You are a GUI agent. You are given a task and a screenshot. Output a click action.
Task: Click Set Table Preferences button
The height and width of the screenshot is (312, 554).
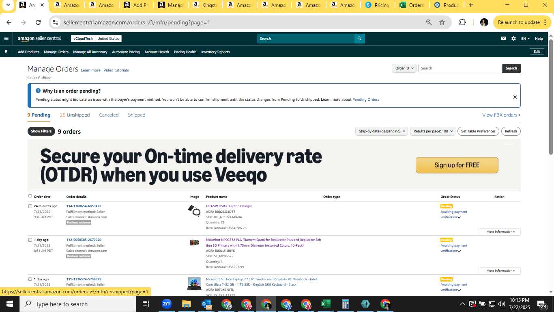(478, 131)
